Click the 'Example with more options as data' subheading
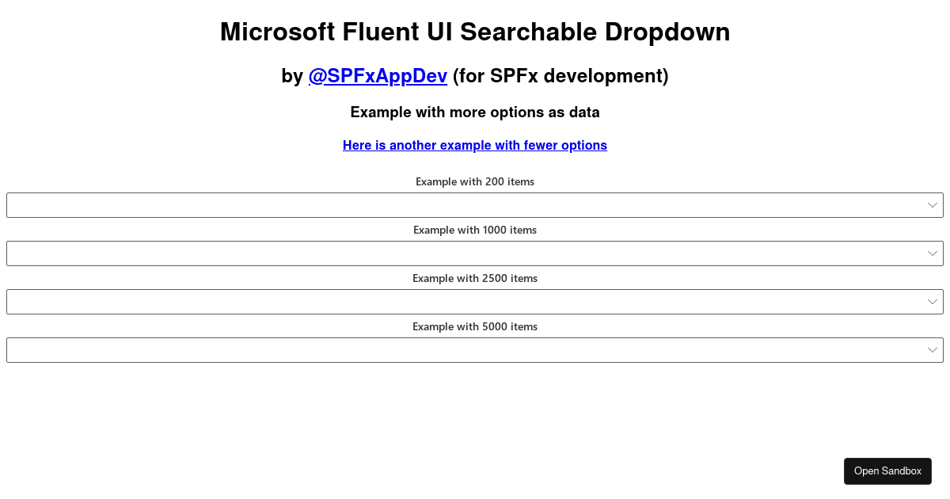The width and height of the screenshot is (950, 499). [x=475, y=112]
